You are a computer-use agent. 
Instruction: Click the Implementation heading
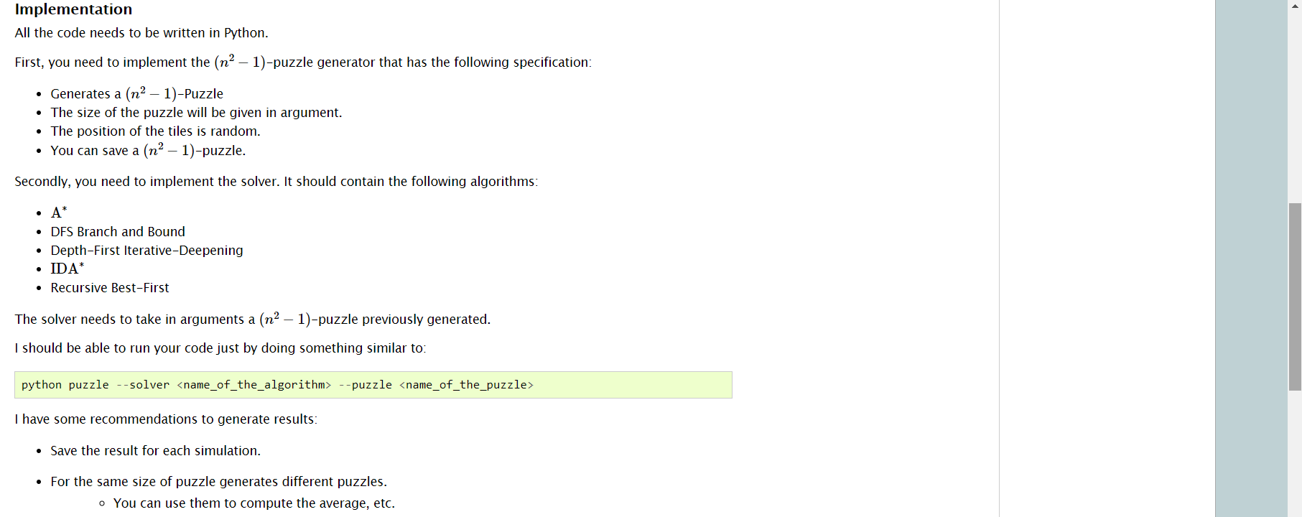tap(73, 9)
